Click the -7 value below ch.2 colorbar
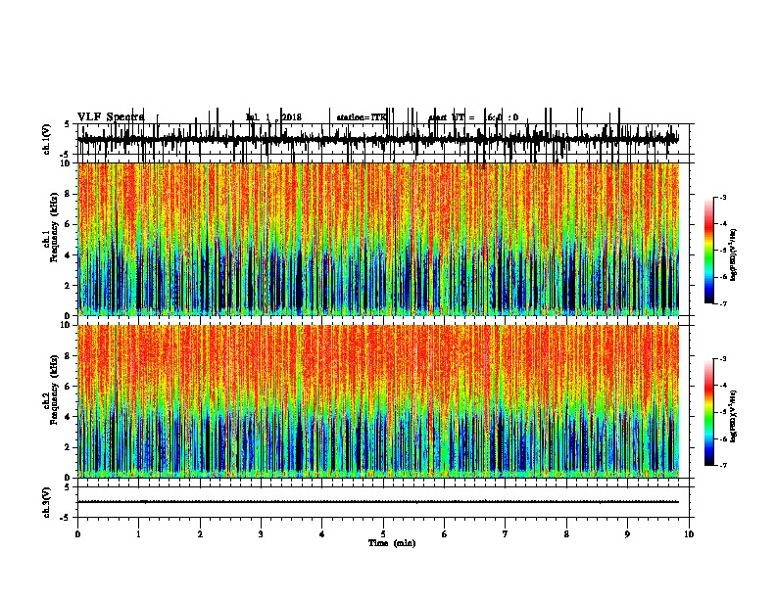 point(722,465)
